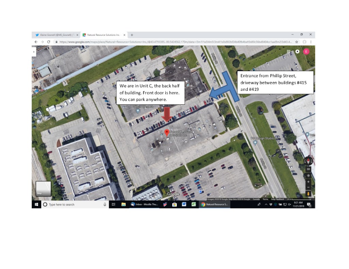Switch to the Elaine Gosnell Twitter tab
The width and height of the screenshot is (349, 269).
[x=56, y=35]
